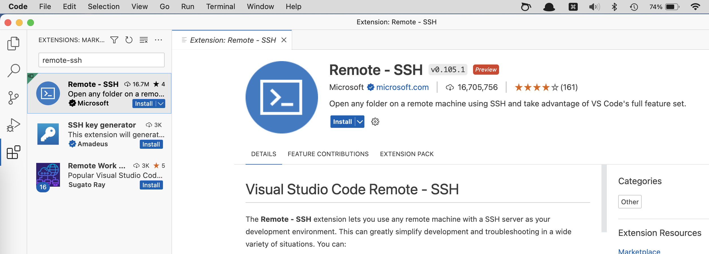
Task: Open the Search view in activity bar
Action: [13, 70]
